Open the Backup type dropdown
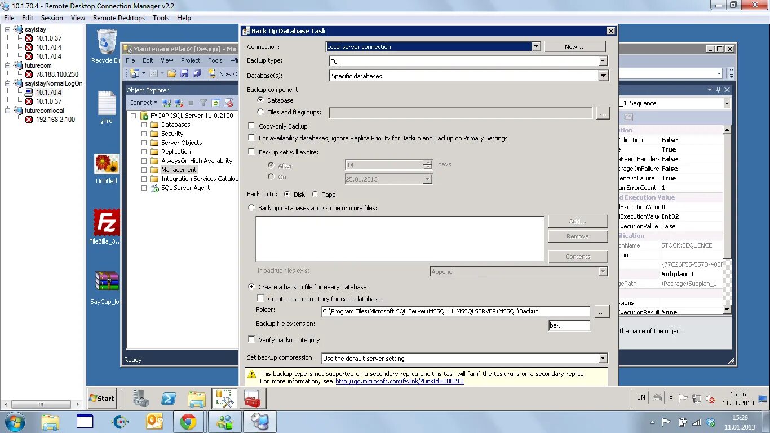770x433 pixels. (603, 61)
